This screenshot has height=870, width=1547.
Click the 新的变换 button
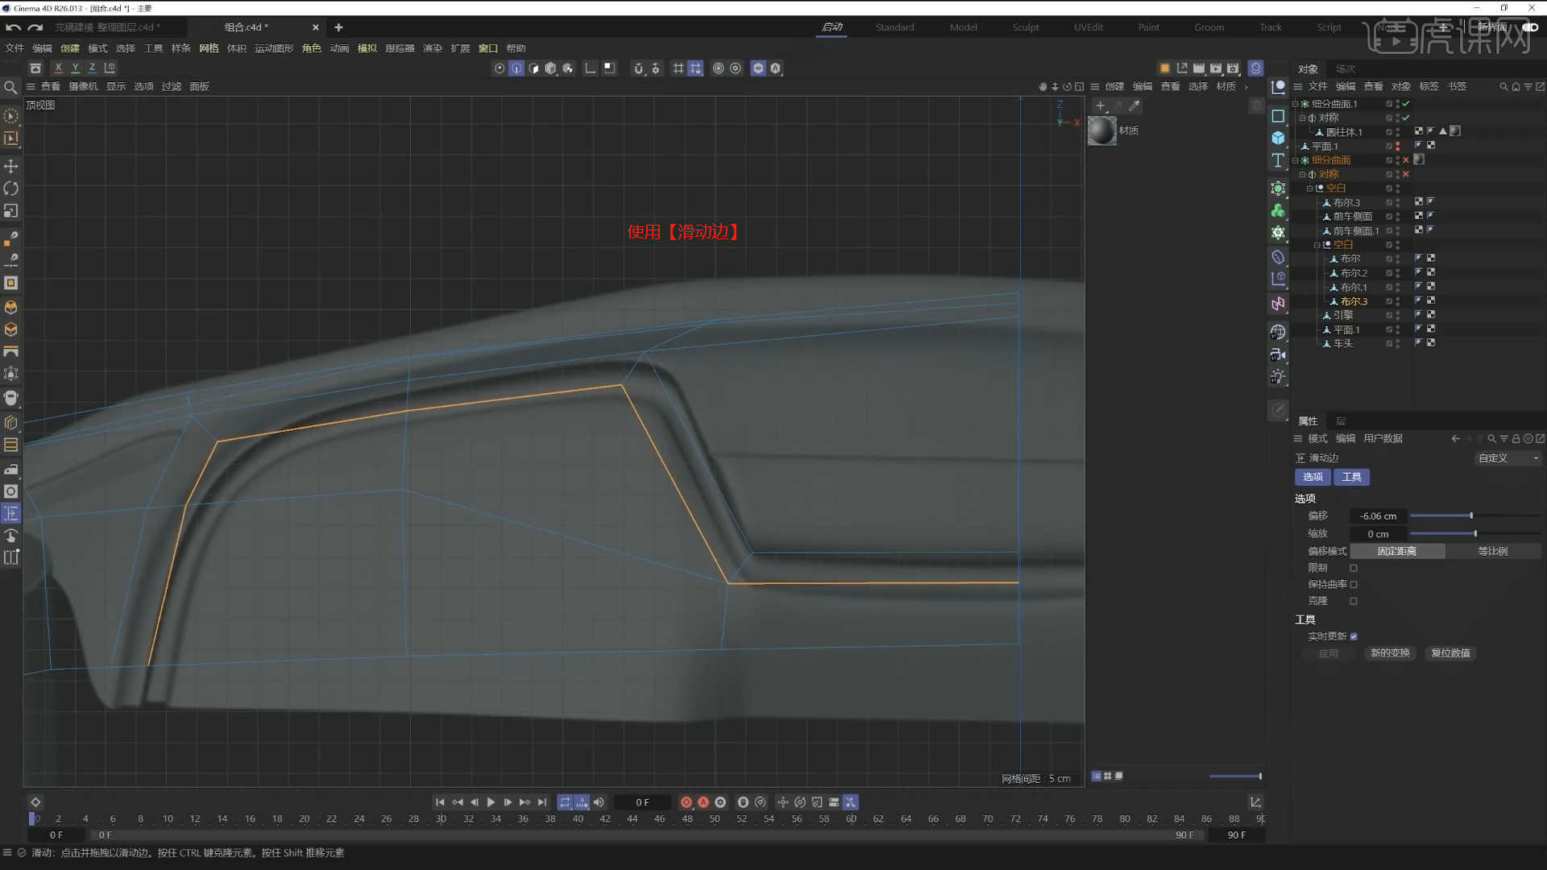coord(1390,653)
